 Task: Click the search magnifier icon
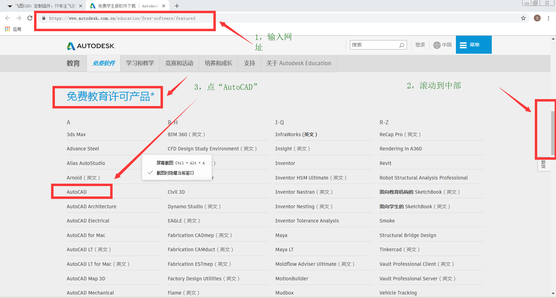[x=402, y=45]
